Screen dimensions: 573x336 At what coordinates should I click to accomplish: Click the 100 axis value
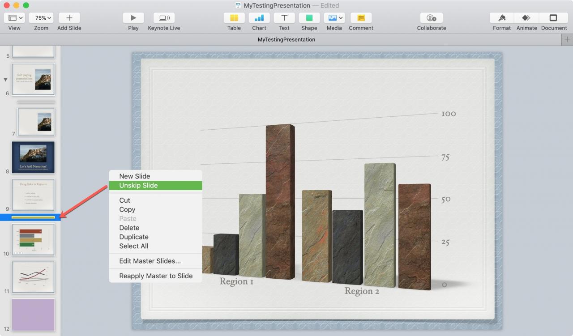(449, 114)
